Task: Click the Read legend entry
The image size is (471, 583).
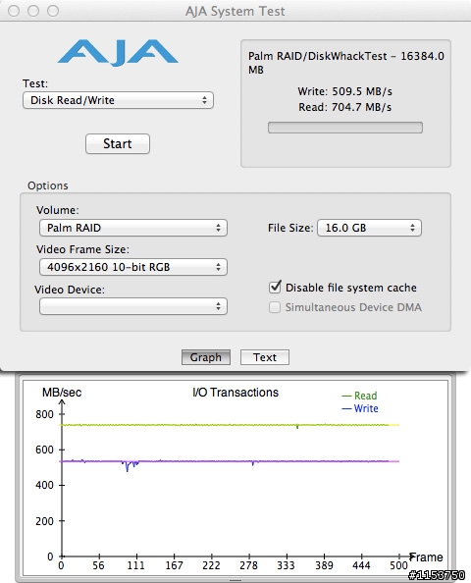Action: pos(360,396)
